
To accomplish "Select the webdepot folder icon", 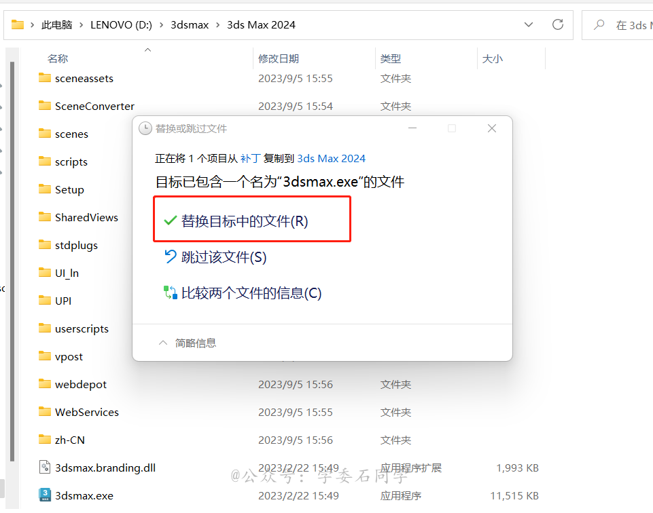I will coord(45,384).
